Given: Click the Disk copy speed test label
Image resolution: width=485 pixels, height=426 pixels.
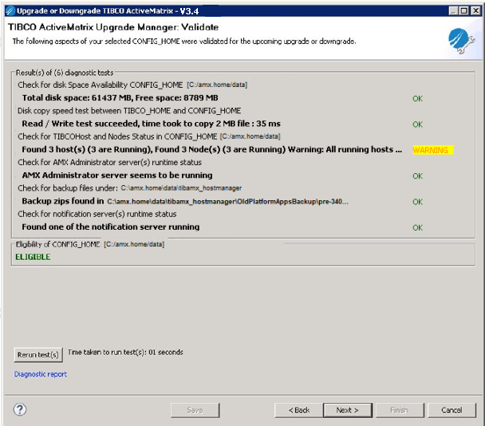Looking at the screenshot, I should point(129,111).
